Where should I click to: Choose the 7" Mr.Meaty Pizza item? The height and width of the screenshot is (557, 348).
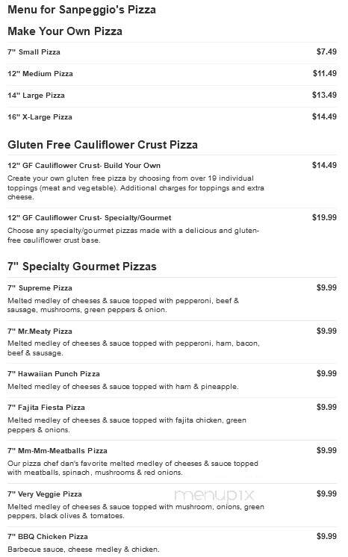[x=40, y=331]
